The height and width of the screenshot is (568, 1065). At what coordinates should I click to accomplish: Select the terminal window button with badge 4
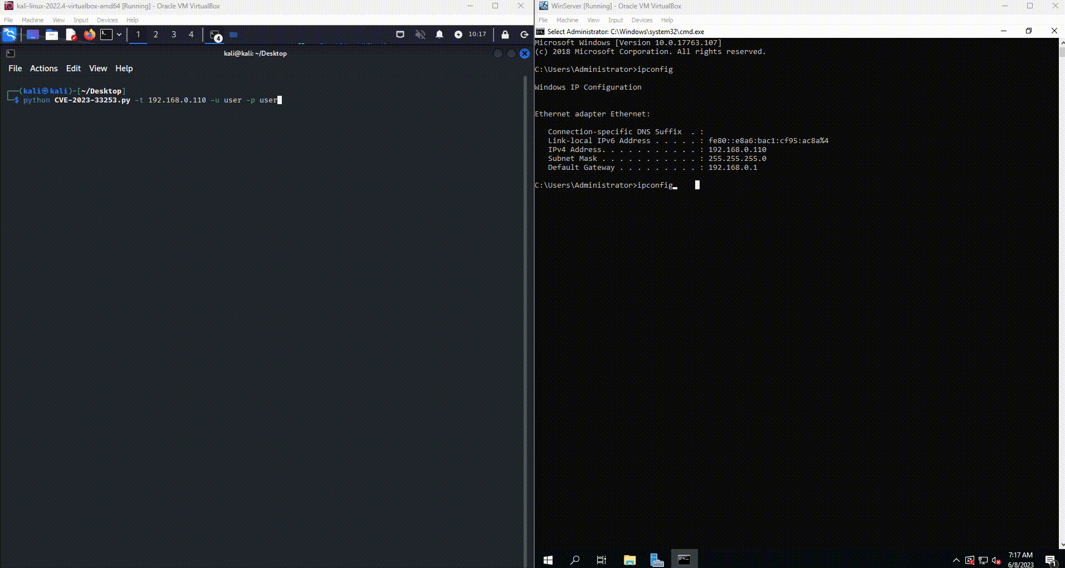[216, 35]
